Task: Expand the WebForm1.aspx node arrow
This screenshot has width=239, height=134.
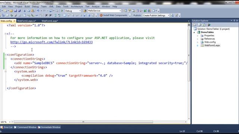Action: (x=198, y=45)
